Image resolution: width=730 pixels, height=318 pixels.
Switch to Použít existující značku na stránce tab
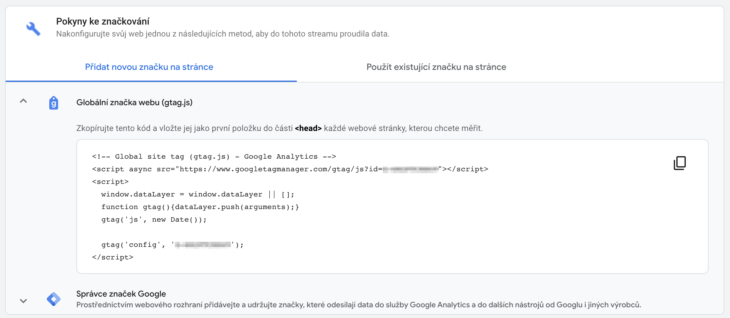(436, 67)
